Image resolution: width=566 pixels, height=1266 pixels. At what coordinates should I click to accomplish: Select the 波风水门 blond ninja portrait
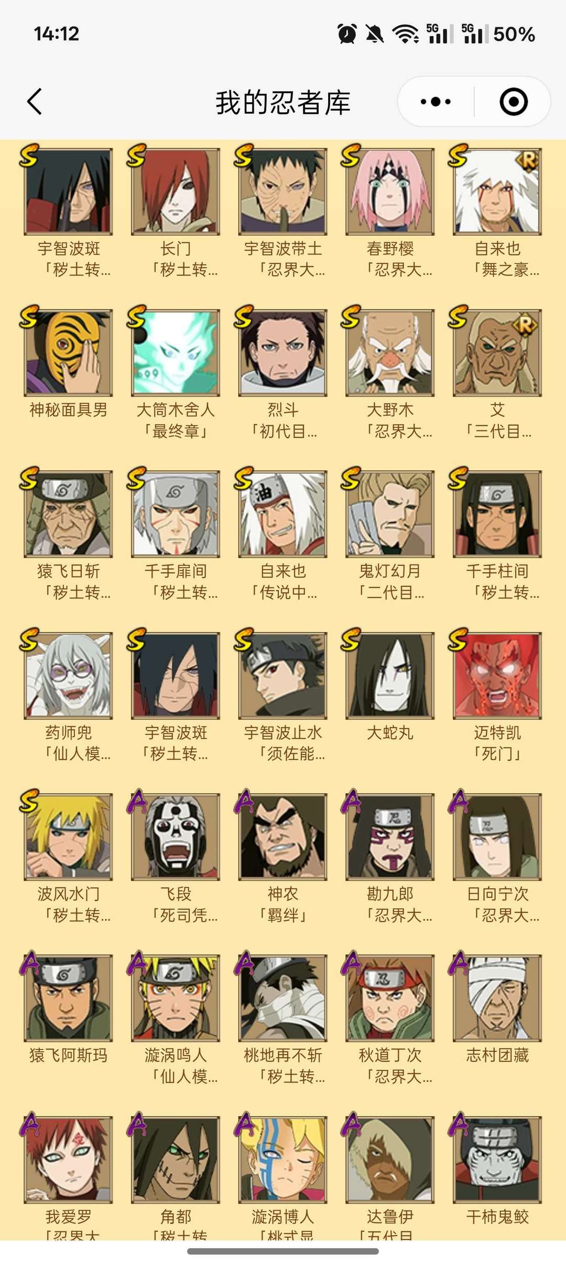pos(68,837)
